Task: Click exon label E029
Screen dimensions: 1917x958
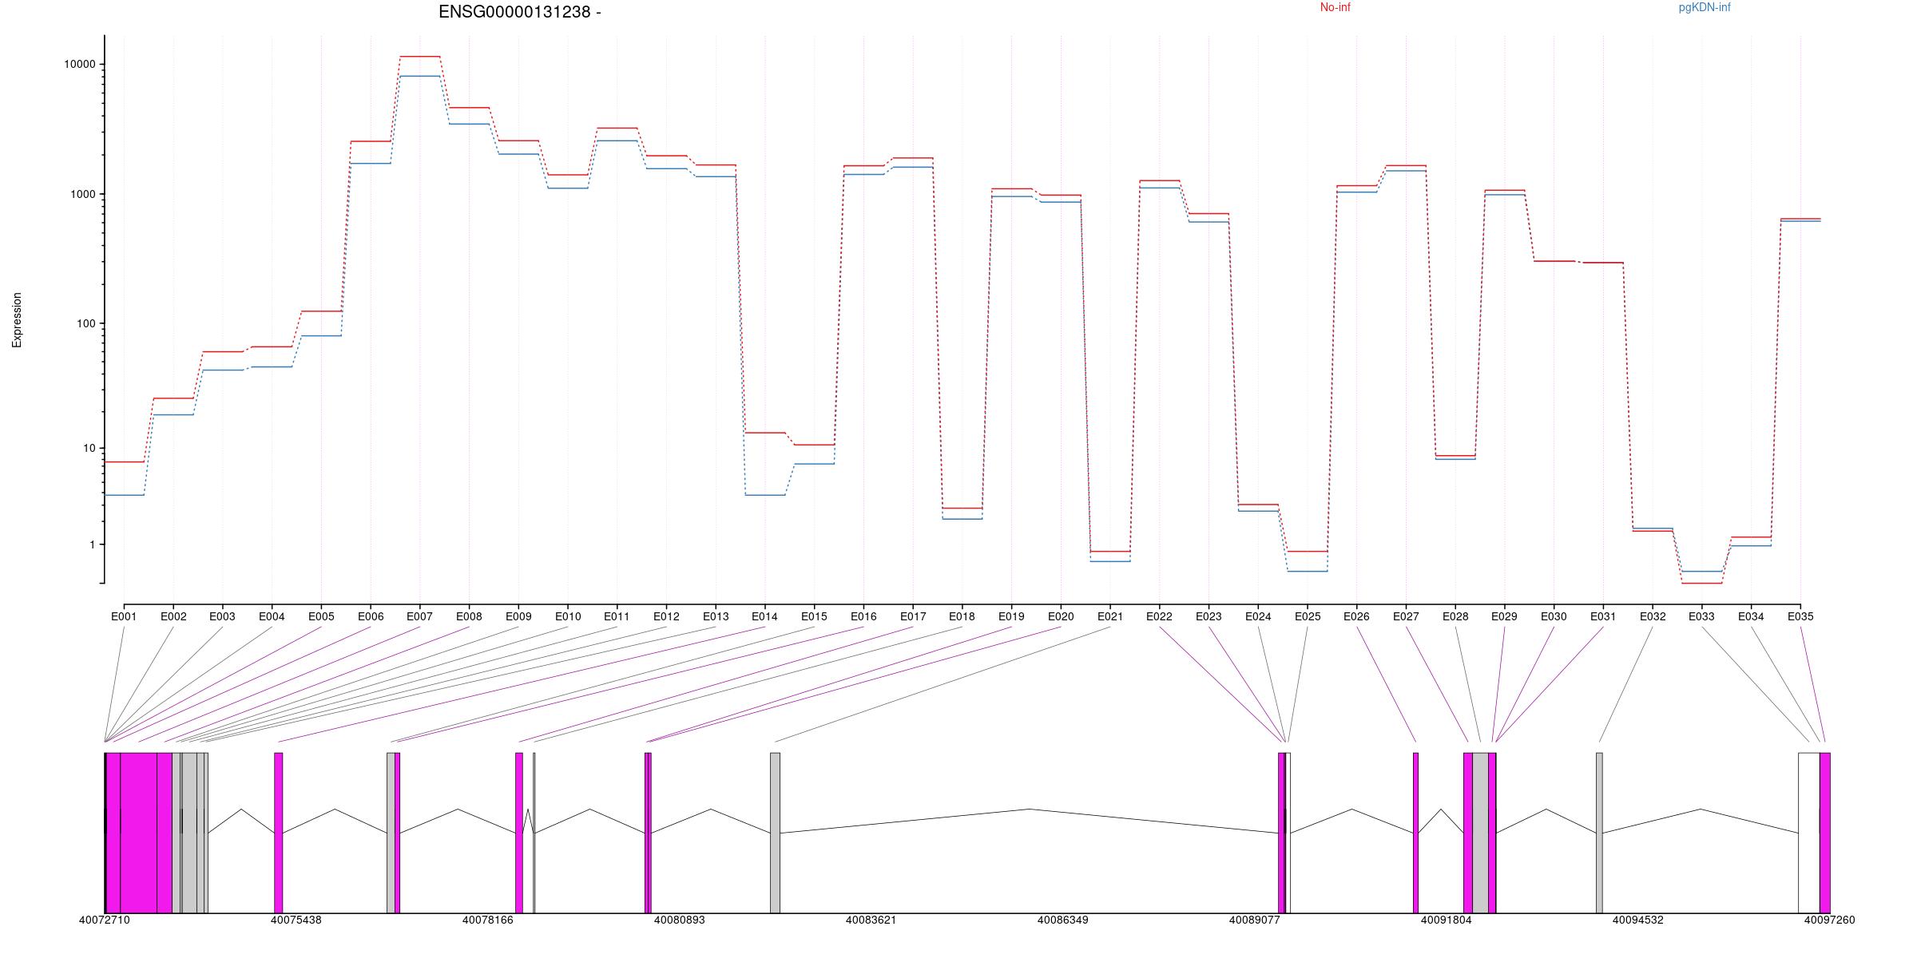Action: click(1504, 616)
